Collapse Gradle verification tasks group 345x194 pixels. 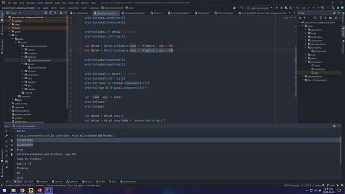(x=306, y=62)
